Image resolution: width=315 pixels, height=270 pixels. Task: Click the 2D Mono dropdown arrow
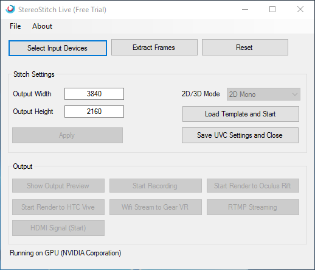[295, 94]
